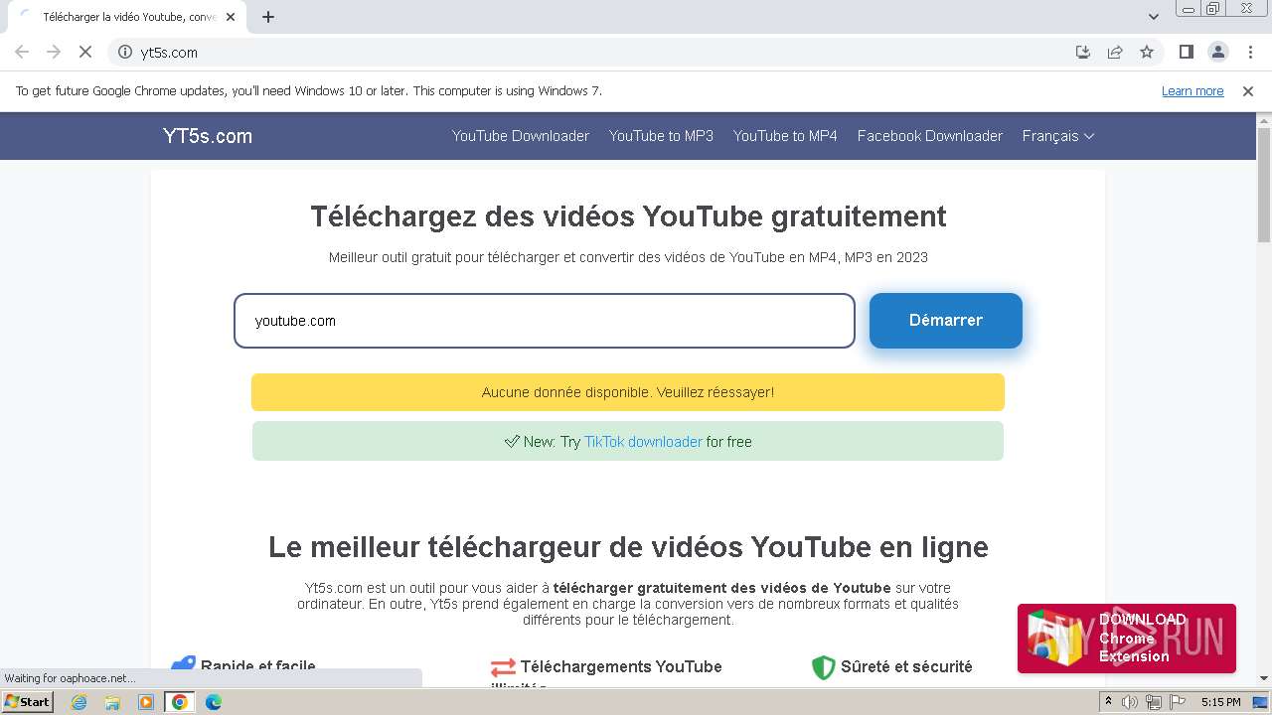View site information icon in address bar
1272x715 pixels.
click(125, 52)
